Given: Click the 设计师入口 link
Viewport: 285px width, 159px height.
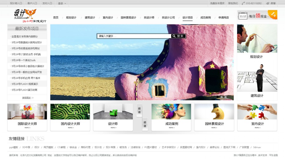Looking at the screenshot, I should (16, 3).
